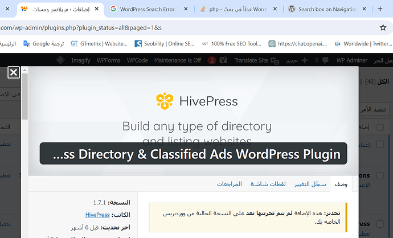393x238 pixels.
Task: Toggle the third plugin row checkbox
Action: point(380,224)
